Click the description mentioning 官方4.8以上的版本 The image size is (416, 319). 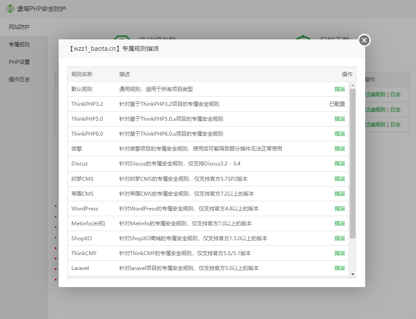click(189, 208)
